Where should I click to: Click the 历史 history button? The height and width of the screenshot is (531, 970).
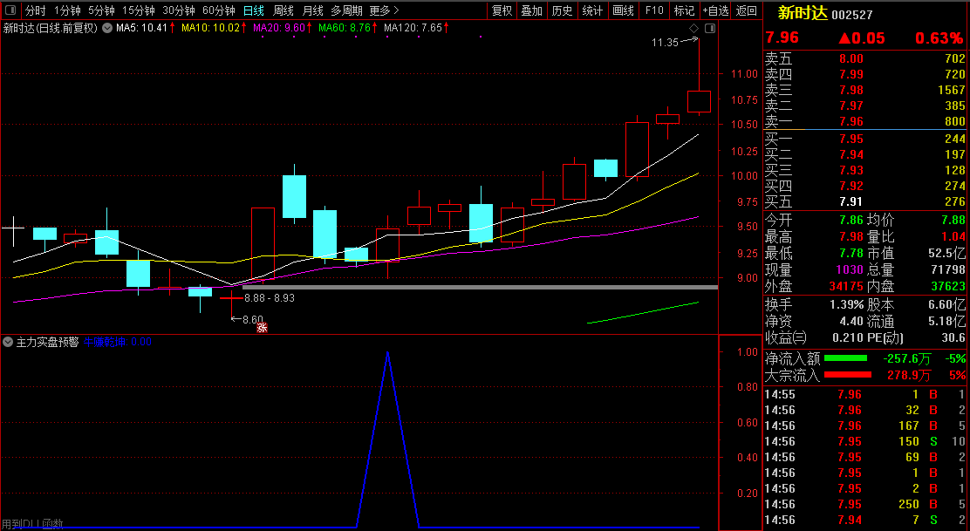tap(562, 10)
